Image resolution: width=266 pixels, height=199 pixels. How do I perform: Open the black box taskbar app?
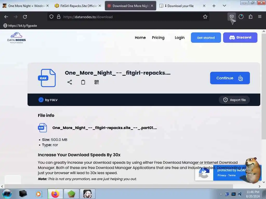(23, 194)
